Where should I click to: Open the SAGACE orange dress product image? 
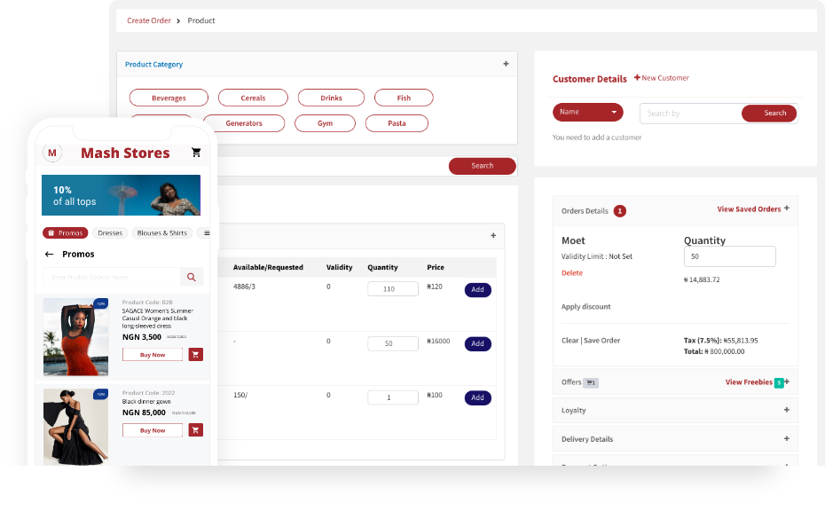(75, 337)
